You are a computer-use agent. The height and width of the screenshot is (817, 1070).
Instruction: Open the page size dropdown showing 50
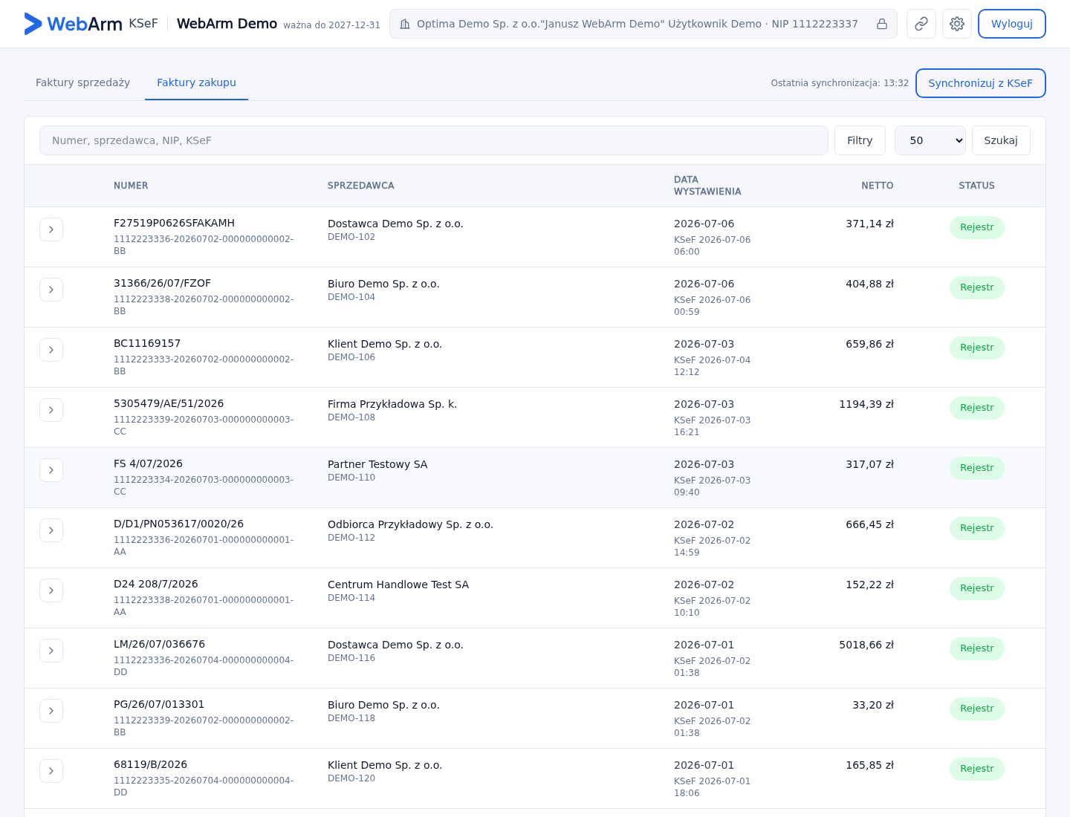click(x=930, y=140)
